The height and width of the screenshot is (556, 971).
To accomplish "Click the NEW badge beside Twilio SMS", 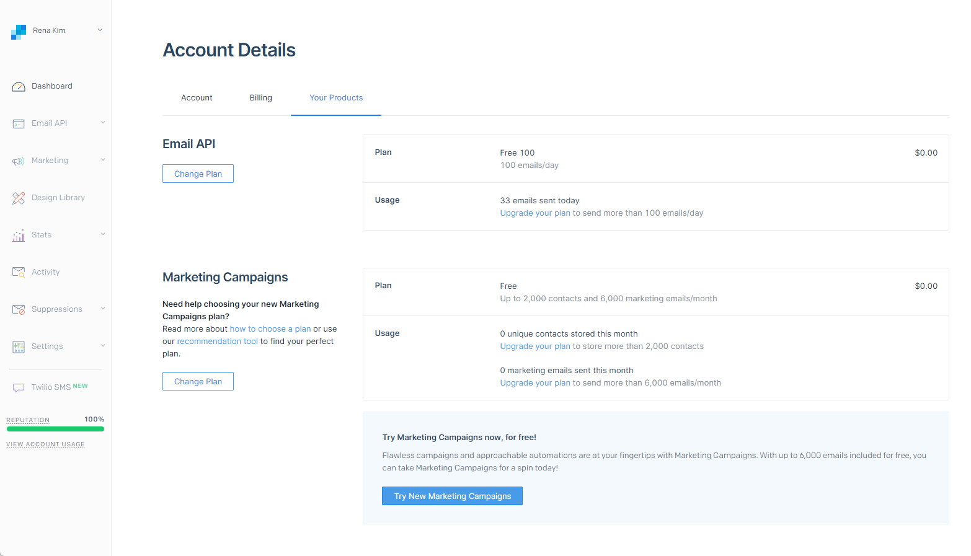I will [81, 386].
